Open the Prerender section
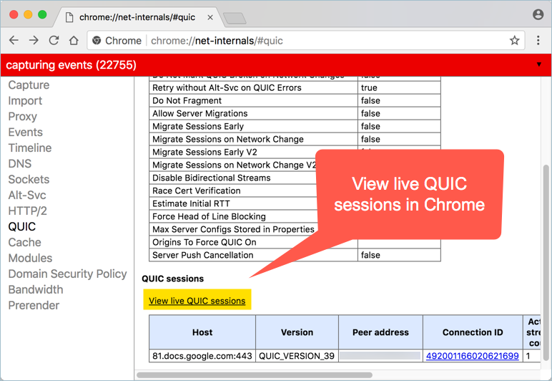Viewport: 552px width, 381px height. click(x=34, y=305)
